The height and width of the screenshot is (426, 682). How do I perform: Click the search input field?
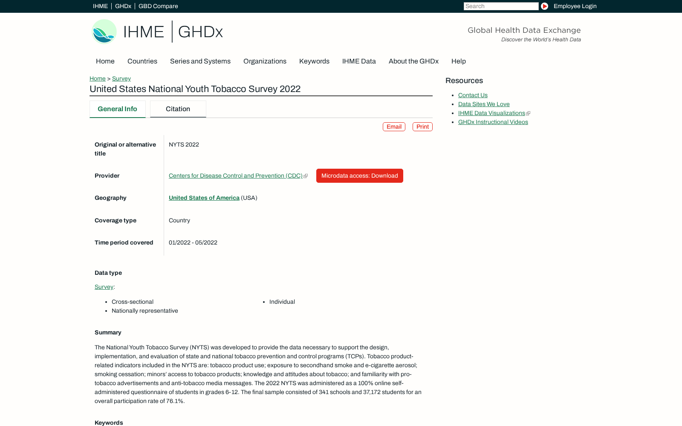click(501, 6)
